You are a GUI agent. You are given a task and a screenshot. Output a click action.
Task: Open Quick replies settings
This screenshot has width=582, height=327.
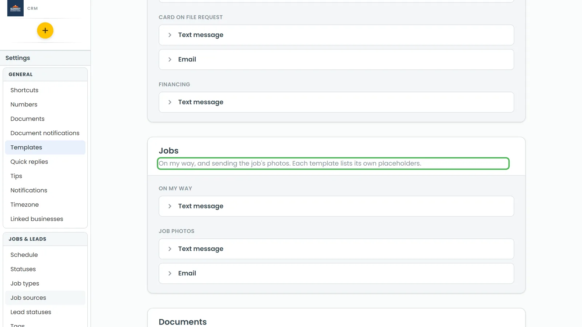tap(45, 162)
